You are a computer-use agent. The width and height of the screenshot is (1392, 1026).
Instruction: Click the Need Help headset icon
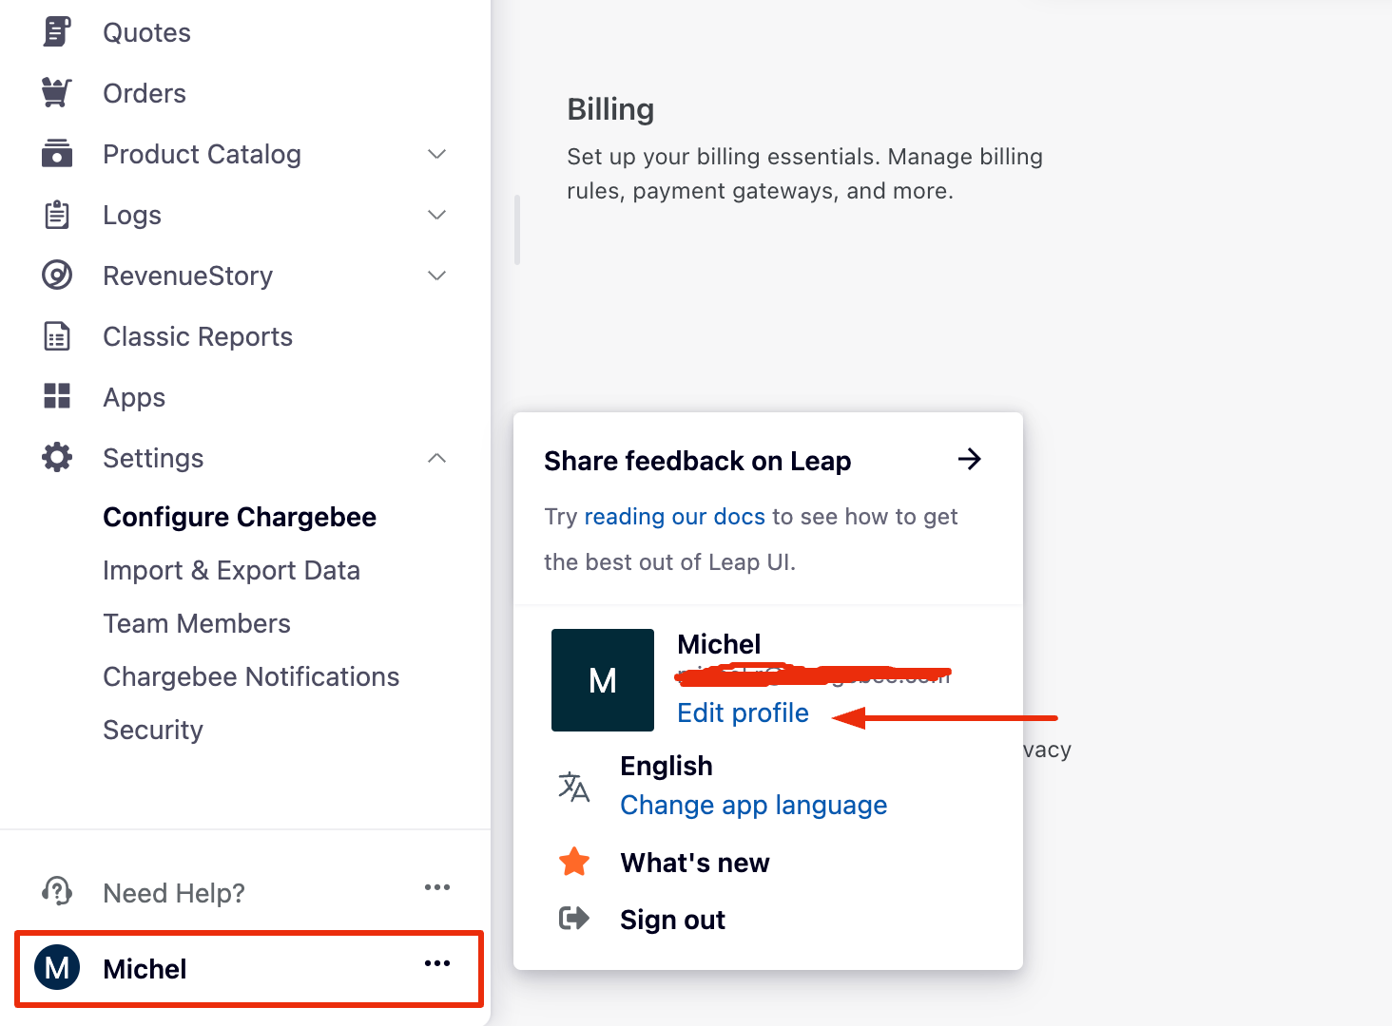[x=57, y=891]
